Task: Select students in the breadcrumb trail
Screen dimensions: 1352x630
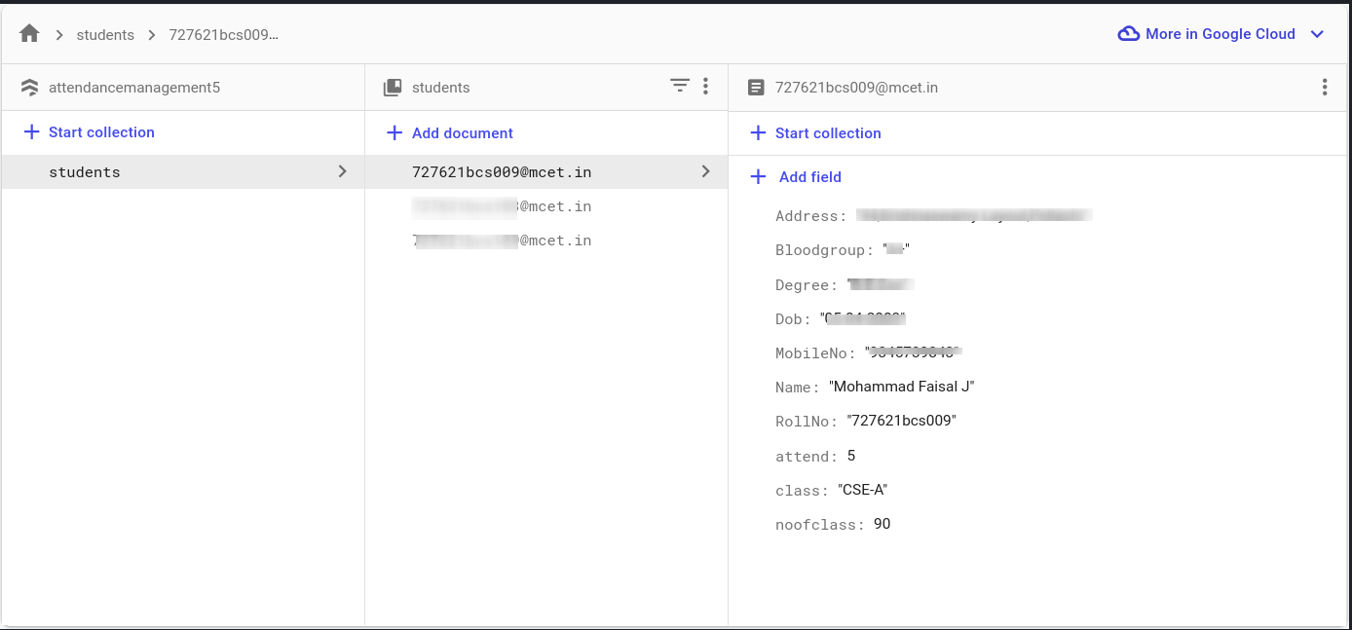Action: (x=105, y=34)
